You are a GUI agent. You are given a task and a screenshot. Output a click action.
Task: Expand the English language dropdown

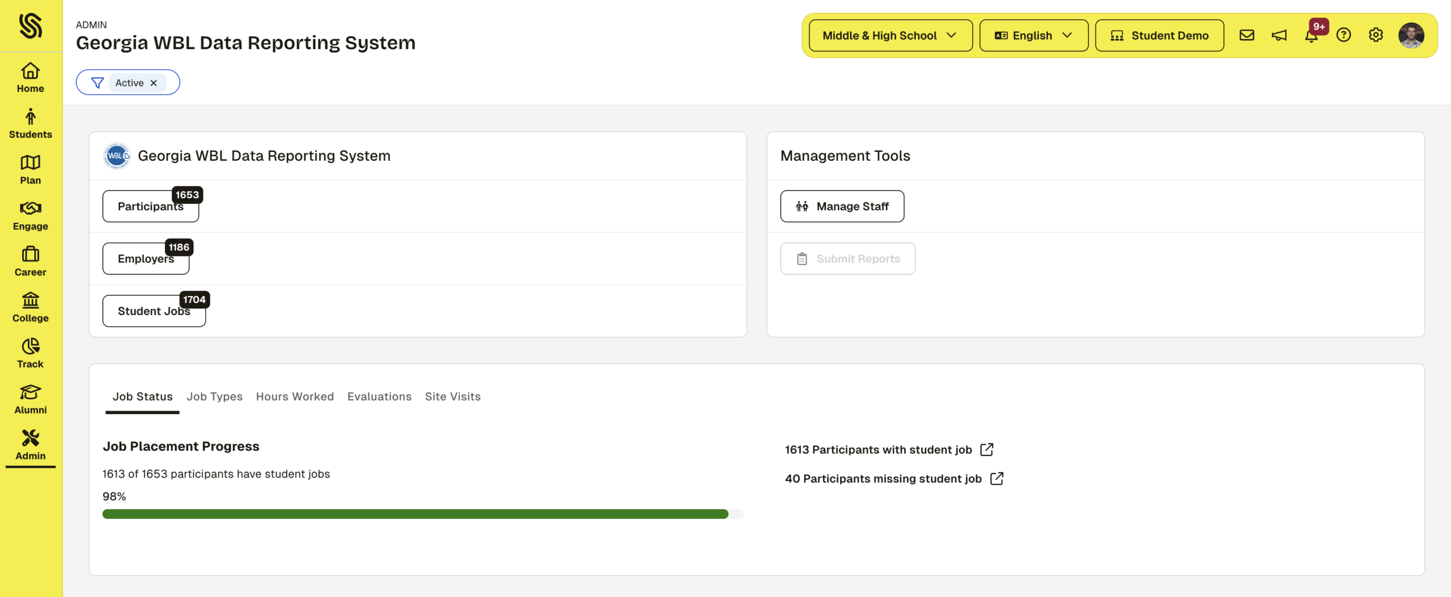pyautogui.click(x=1033, y=36)
